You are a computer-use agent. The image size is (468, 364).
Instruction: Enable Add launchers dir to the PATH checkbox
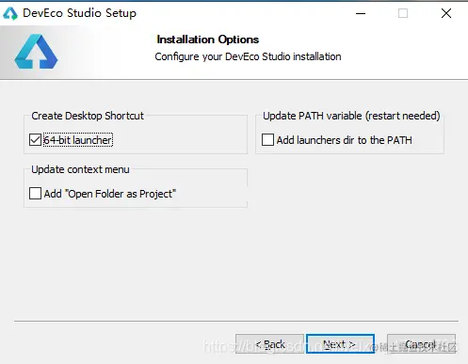[267, 140]
